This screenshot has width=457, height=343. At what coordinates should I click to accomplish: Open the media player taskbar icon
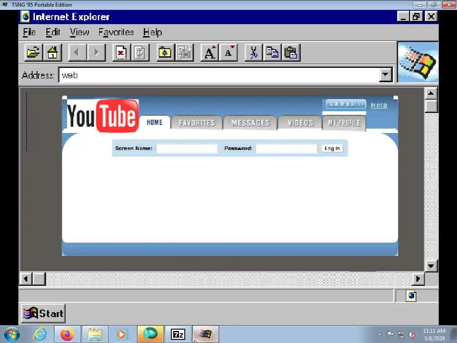121,334
